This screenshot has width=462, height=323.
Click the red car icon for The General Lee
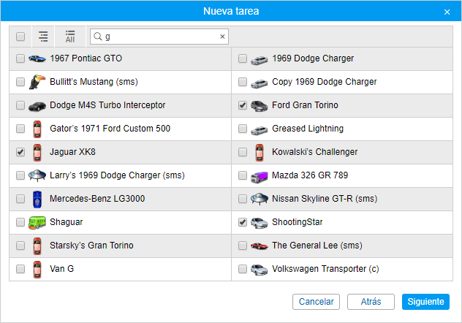(259, 246)
